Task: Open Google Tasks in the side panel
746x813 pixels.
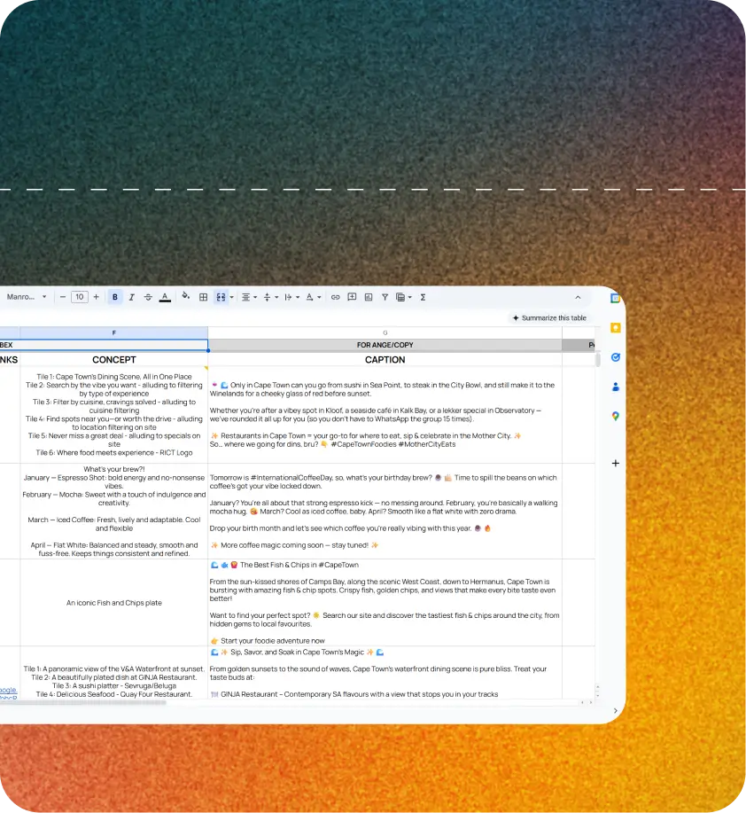Action: (x=615, y=357)
